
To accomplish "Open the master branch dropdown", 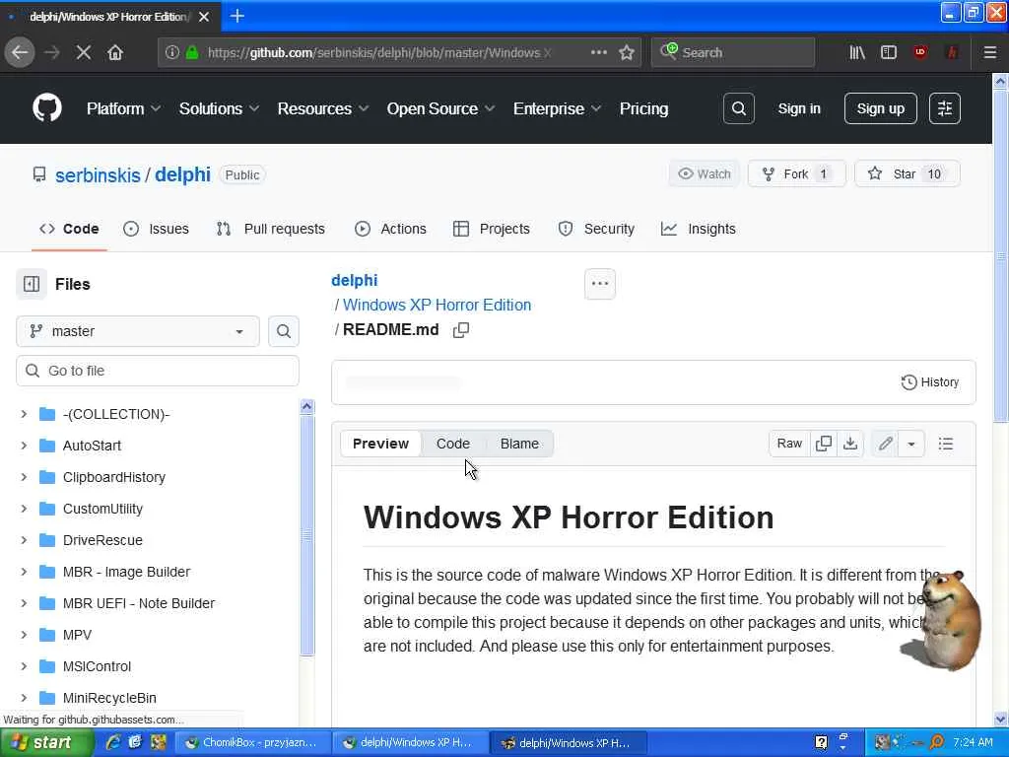I will [138, 331].
